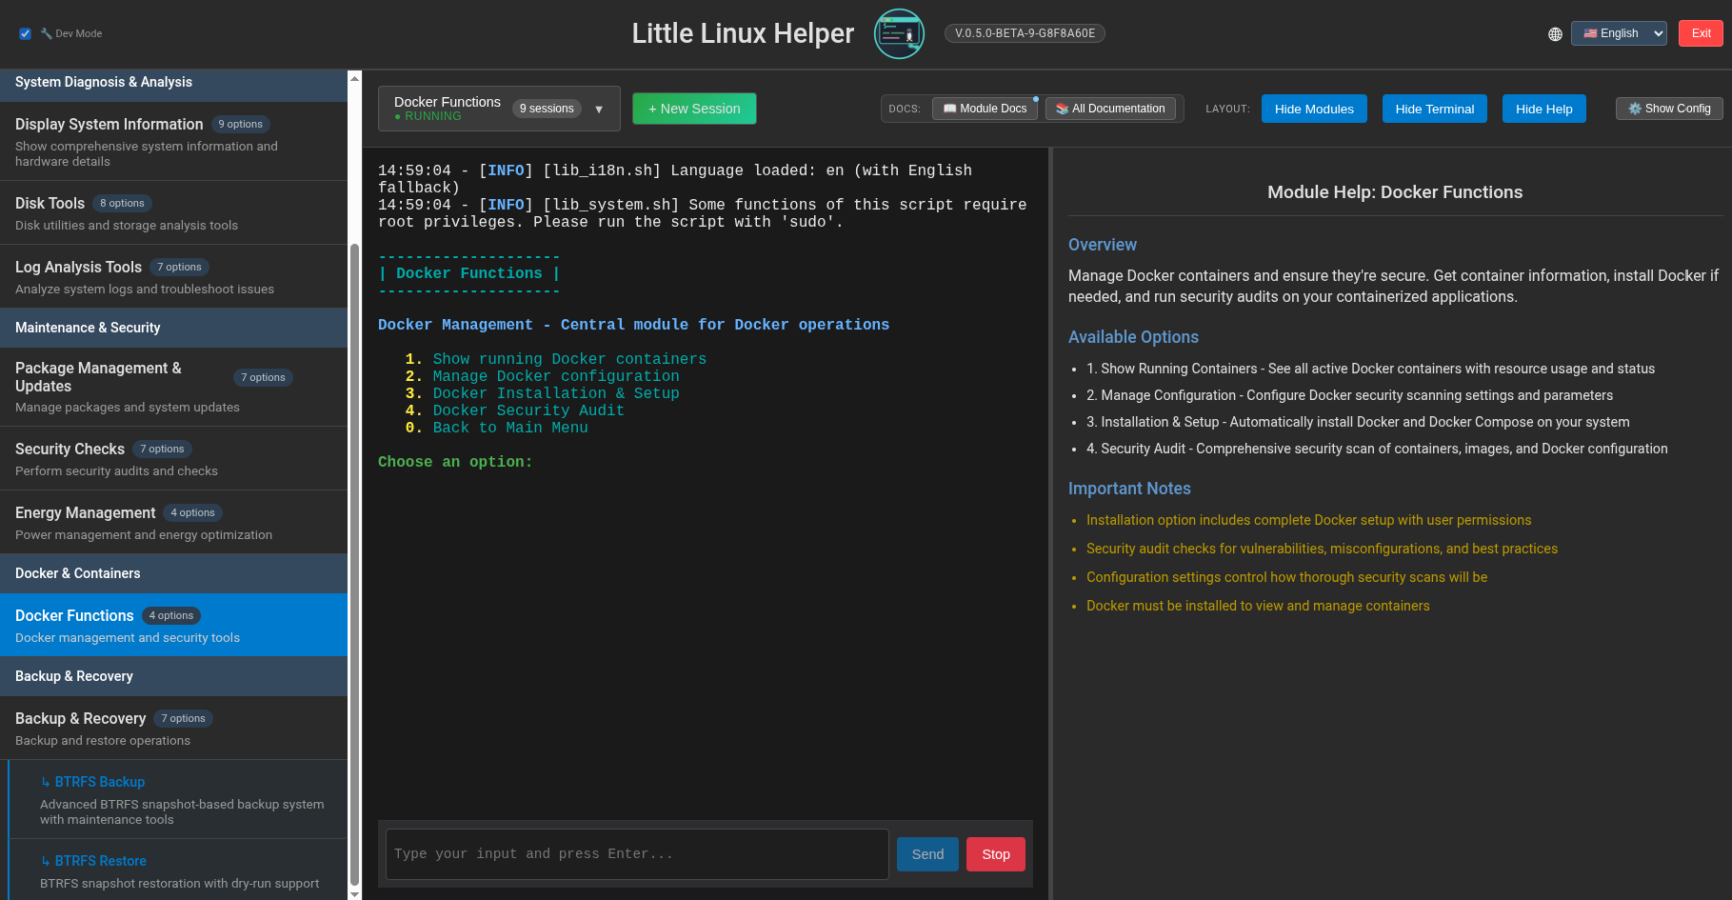Click version badge V.0.5.0-BETA-9-G8F8A60E
The width and height of the screenshot is (1732, 900).
pos(1025,33)
